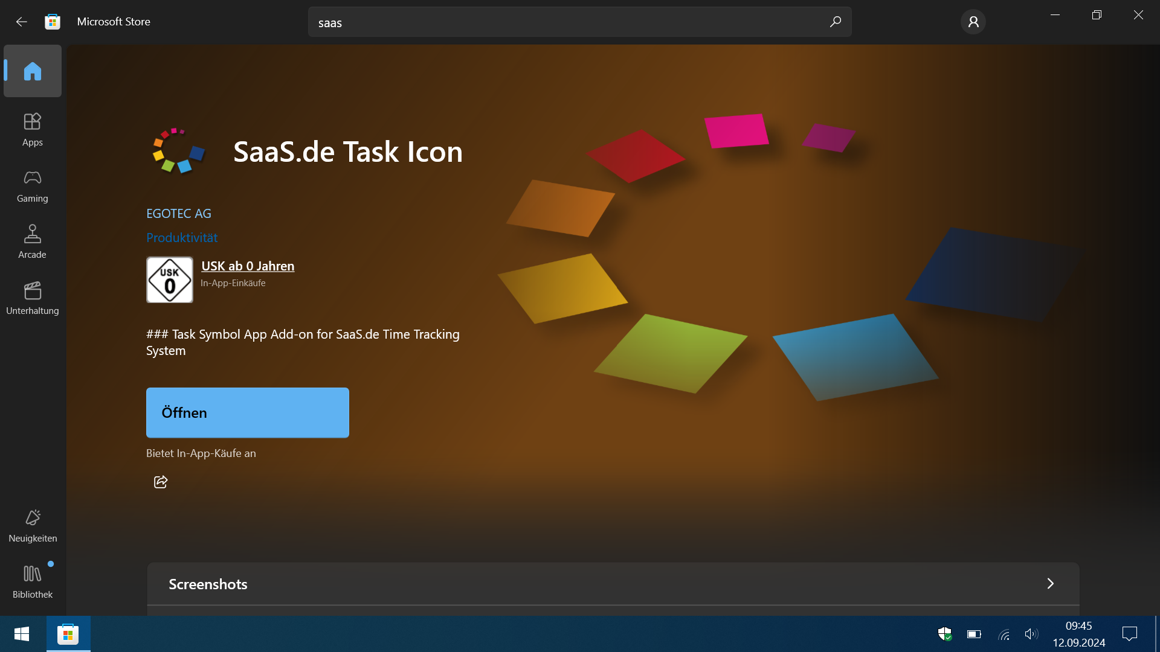Open the Apps section in sidebar
The width and height of the screenshot is (1160, 652).
coord(33,130)
